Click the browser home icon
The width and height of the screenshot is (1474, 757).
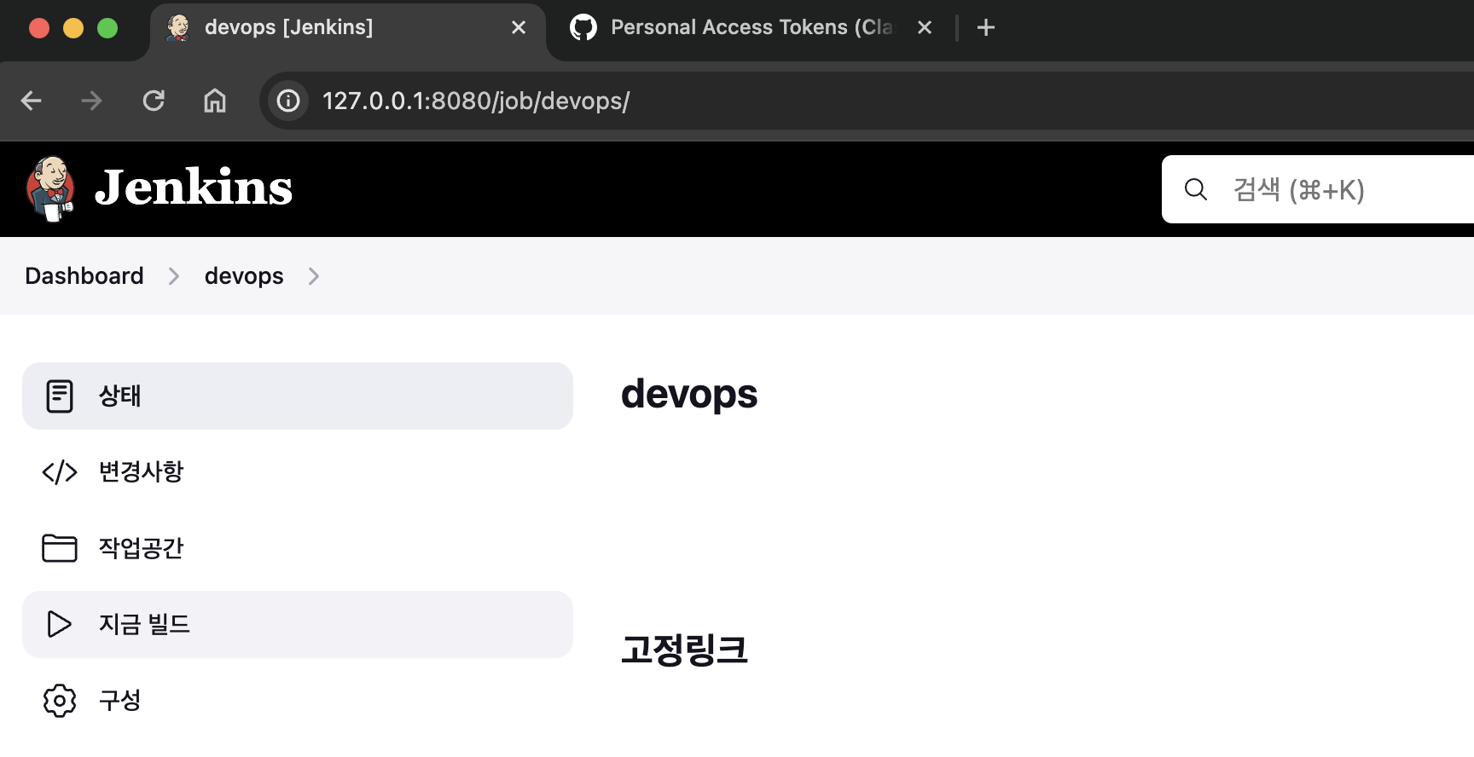[215, 101]
